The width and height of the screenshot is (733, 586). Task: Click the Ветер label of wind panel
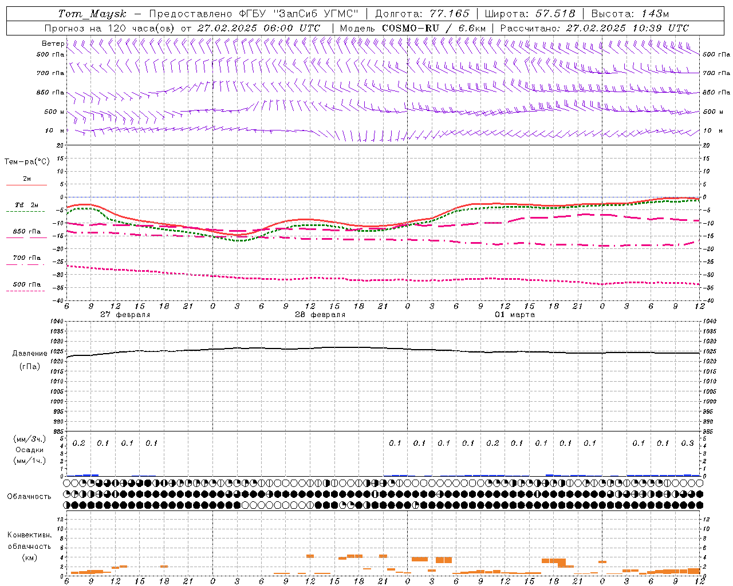pyautogui.click(x=53, y=43)
